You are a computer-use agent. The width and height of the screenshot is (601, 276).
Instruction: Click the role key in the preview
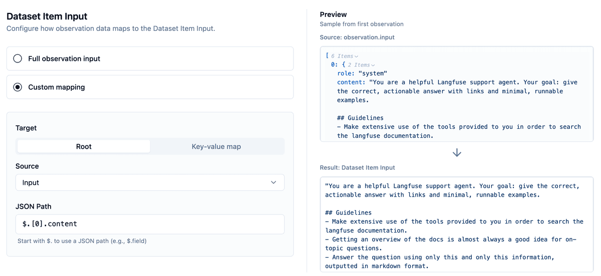click(x=346, y=73)
